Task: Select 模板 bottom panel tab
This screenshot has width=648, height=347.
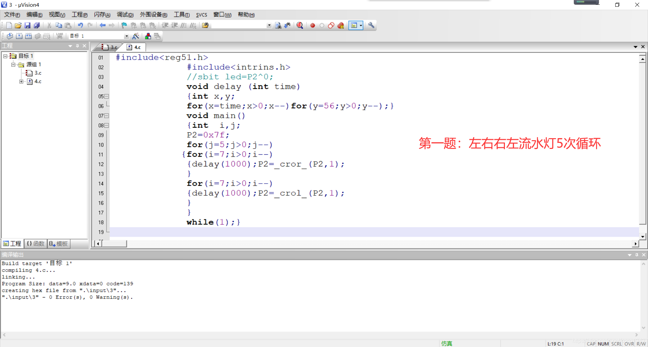Action: coord(59,244)
